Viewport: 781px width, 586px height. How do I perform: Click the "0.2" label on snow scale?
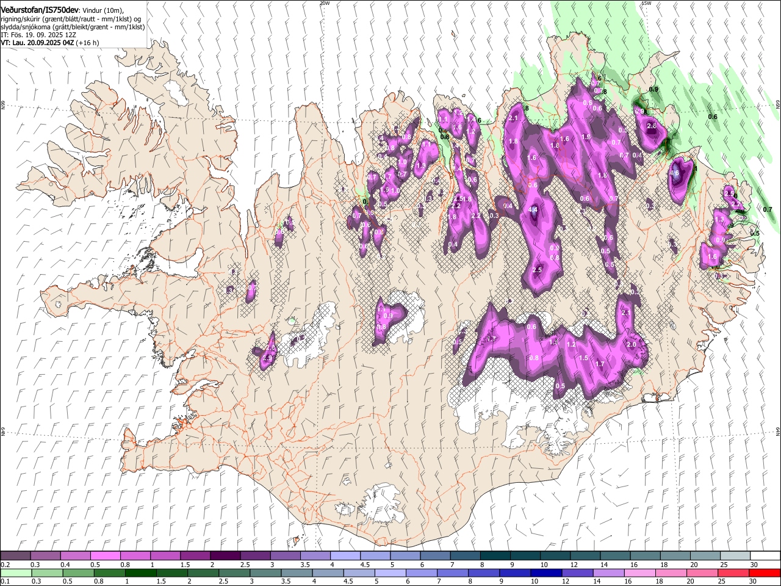tap(5, 565)
